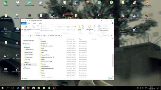This screenshot has width=161, height=90.
Task: Select the Notepad++ folder
Action: pos(45,44)
